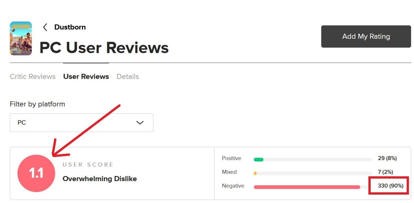The width and height of the screenshot is (414, 203).
Task: Click the Add My Rating button
Action: (x=366, y=36)
